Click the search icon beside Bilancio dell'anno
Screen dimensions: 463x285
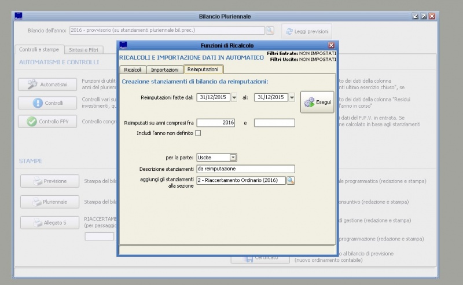pyautogui.click(x=270, y=30)
